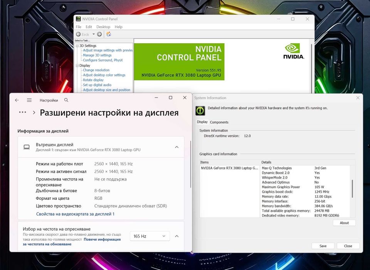
Task: Open the hamburger menu in Настройки
Action: point(29,100)
